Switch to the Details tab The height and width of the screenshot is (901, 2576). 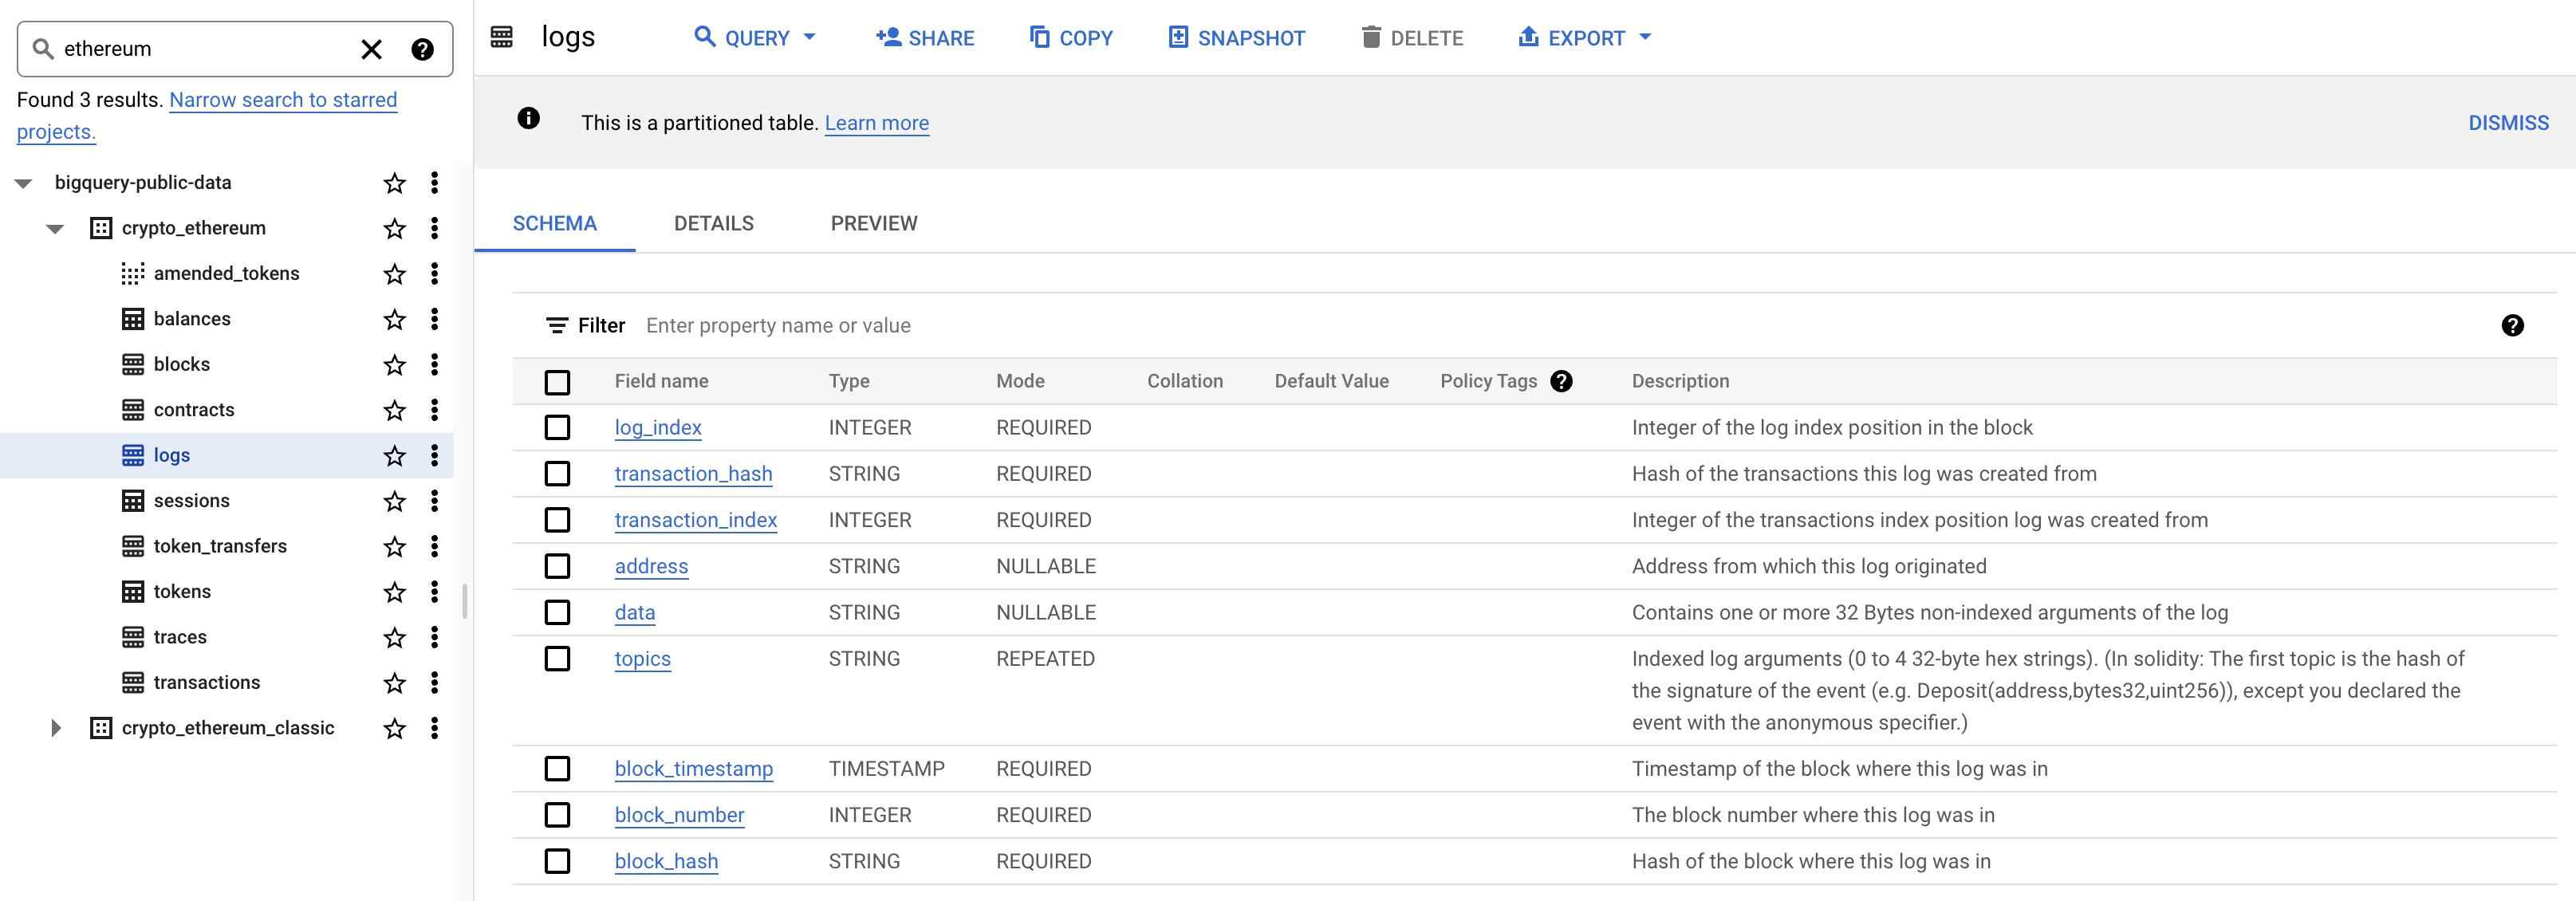(x=713, y=223)
